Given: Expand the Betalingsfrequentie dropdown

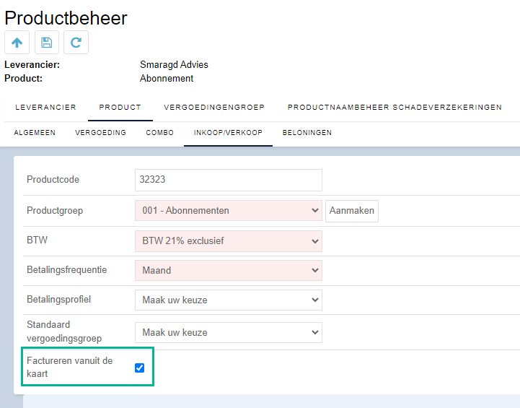Looking at the screenshot, I should [x=229, y=270].
